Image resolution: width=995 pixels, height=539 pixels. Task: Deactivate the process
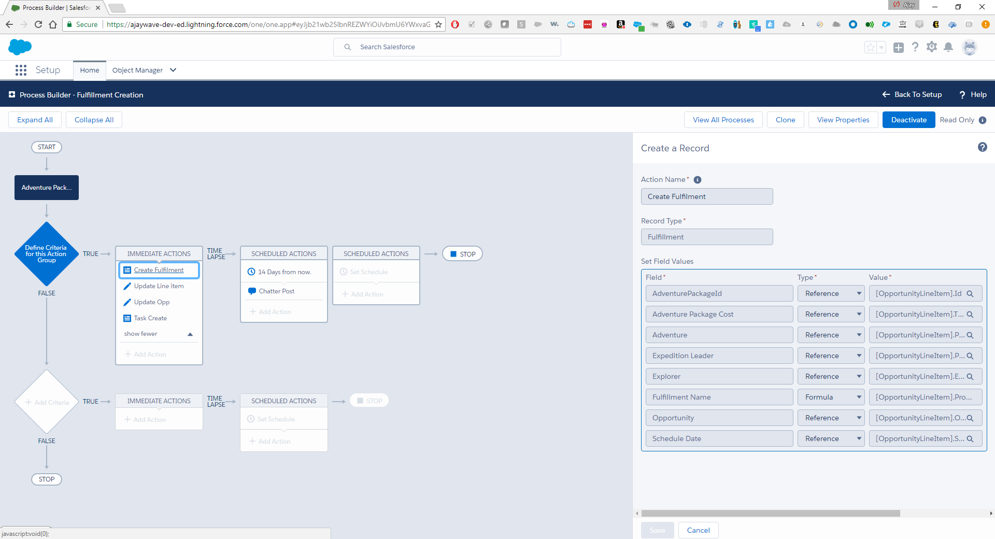(x=909, y=120)
